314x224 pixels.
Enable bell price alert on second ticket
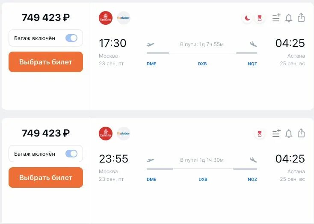(289, 134)
